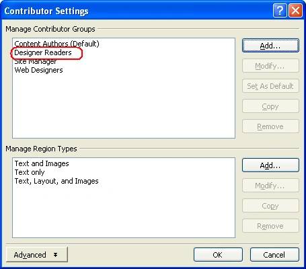Click Copy in Manage Region Types
This screenshot has height=269, width=306.
click(x=270, y=206)
